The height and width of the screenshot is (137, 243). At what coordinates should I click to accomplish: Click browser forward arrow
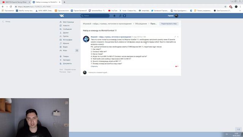pos(7,7)
